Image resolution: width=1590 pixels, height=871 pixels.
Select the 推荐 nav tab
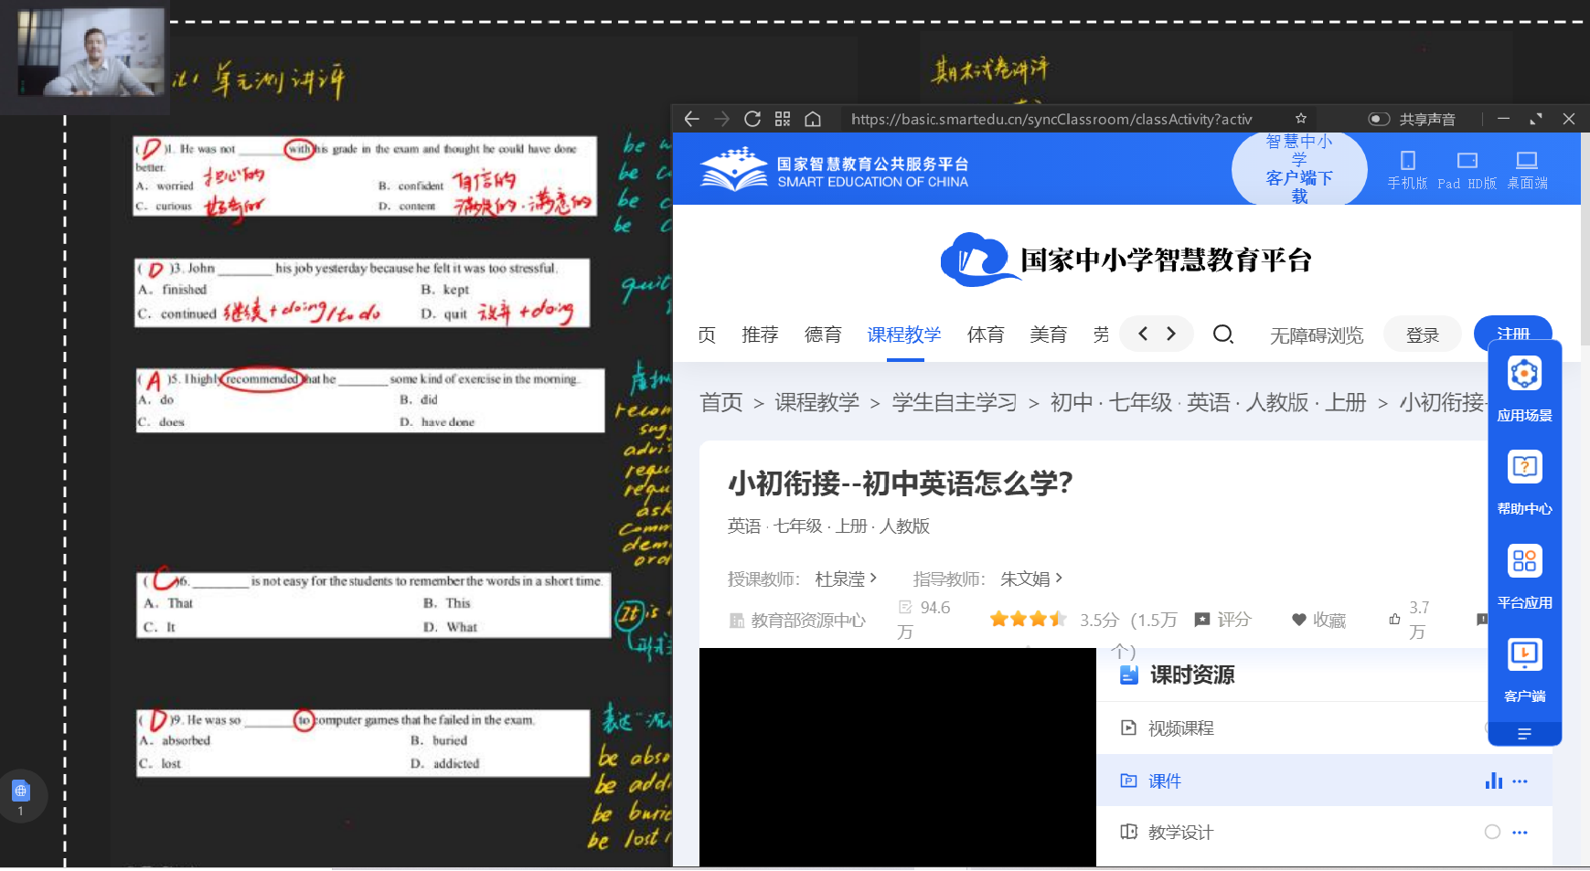tap(760, 335)
